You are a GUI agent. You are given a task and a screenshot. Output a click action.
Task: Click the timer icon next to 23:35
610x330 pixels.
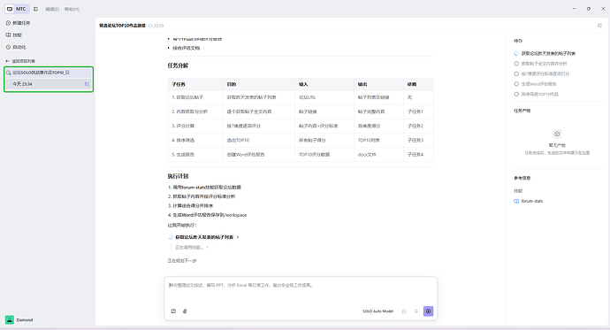point(150,26)
